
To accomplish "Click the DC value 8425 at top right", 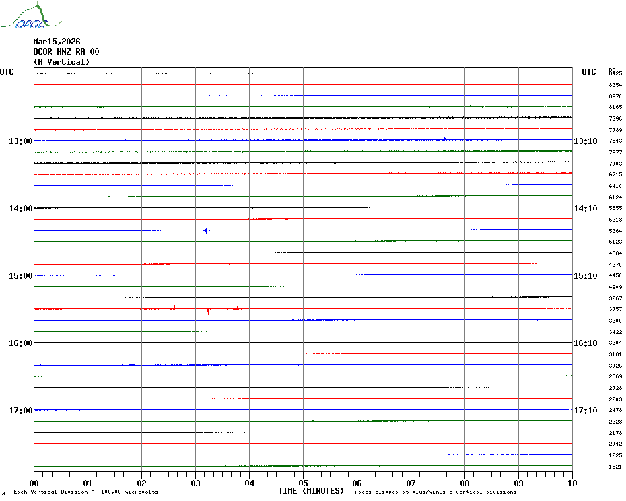I will pos(615,73).
